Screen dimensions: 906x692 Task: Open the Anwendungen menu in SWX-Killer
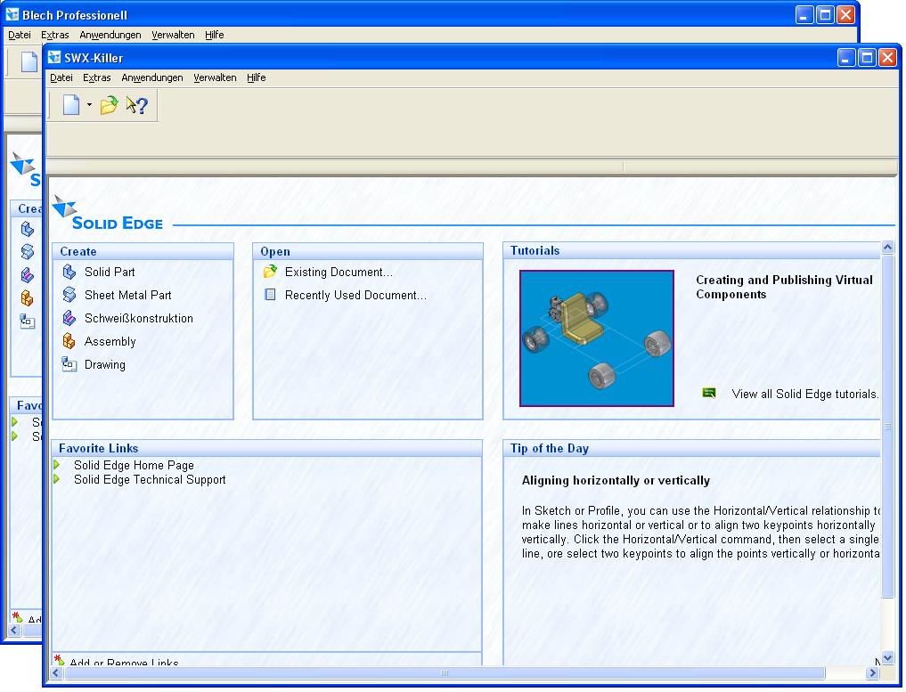pos(152,77)
